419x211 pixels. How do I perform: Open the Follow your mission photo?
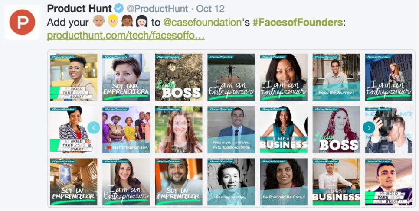pyautogui.click(x=231, y=130)
